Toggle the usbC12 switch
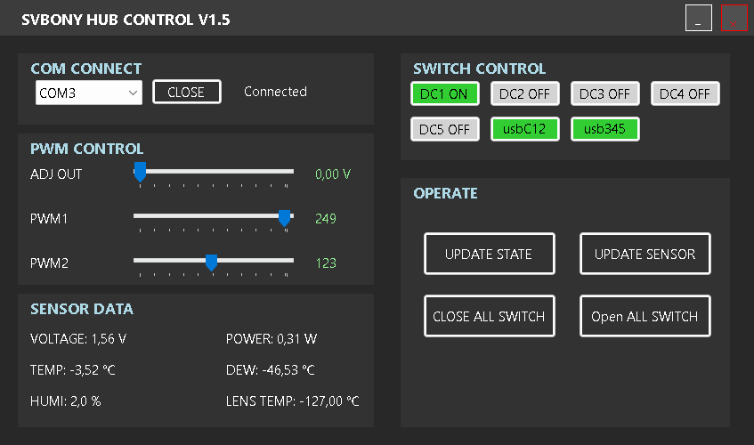This screenshot has height=445, width=754. click(x=524, y=129)
